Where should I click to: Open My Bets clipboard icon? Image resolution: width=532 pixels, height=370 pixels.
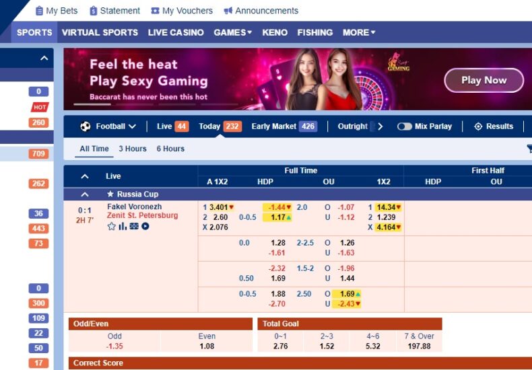[39, 11]
